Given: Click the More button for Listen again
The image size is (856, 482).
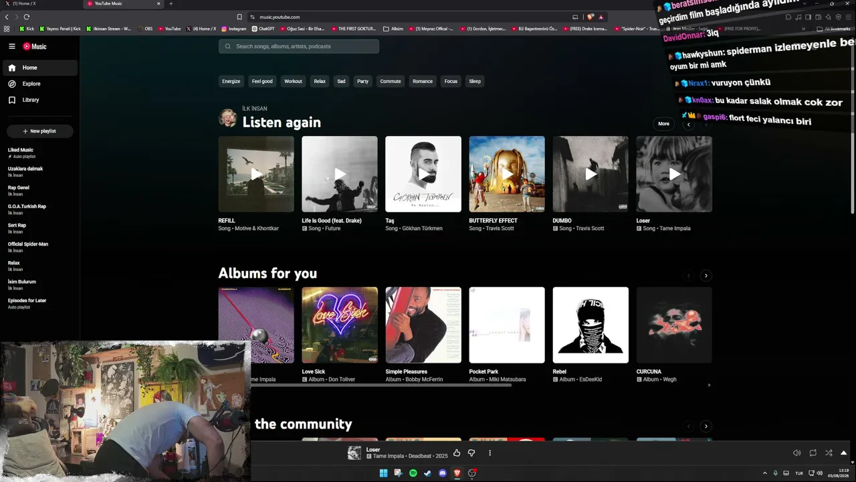Looking at the screenshot, I should coord(663,124).
